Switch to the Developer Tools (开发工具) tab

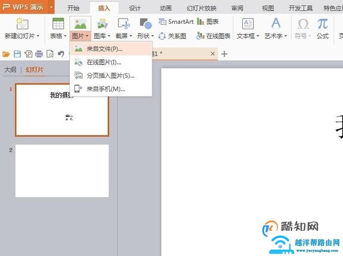[301, 8]
